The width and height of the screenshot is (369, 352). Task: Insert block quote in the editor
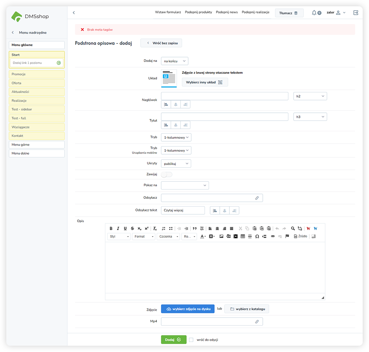point(195,228)
